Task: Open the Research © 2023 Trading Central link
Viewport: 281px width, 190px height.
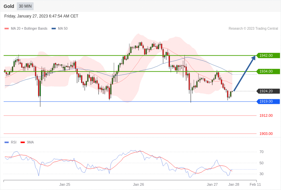Action: [x=253, y=29]
